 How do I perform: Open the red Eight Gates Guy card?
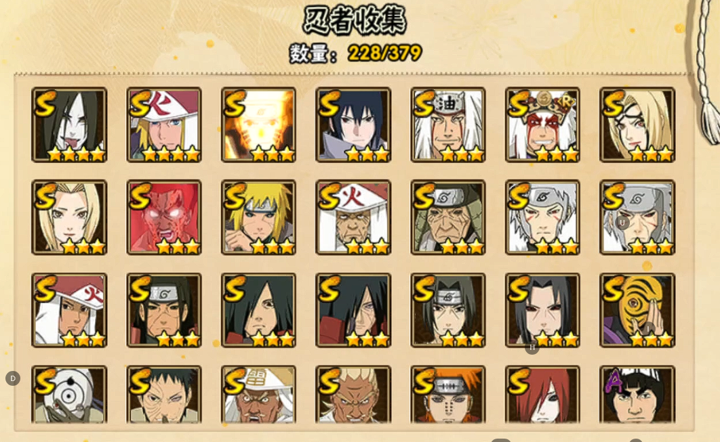click(164, 217)
